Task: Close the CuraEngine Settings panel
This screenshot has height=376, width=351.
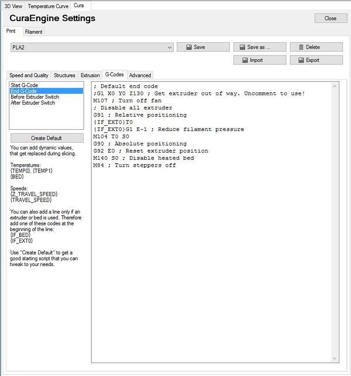Action: [x=331, y=18]
